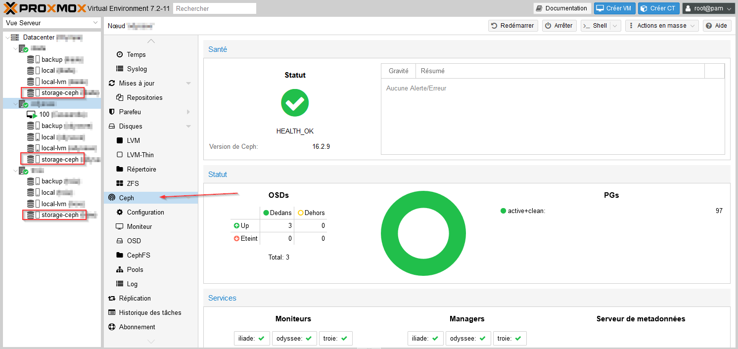Open the Syslog menu entry

[137, 69]
